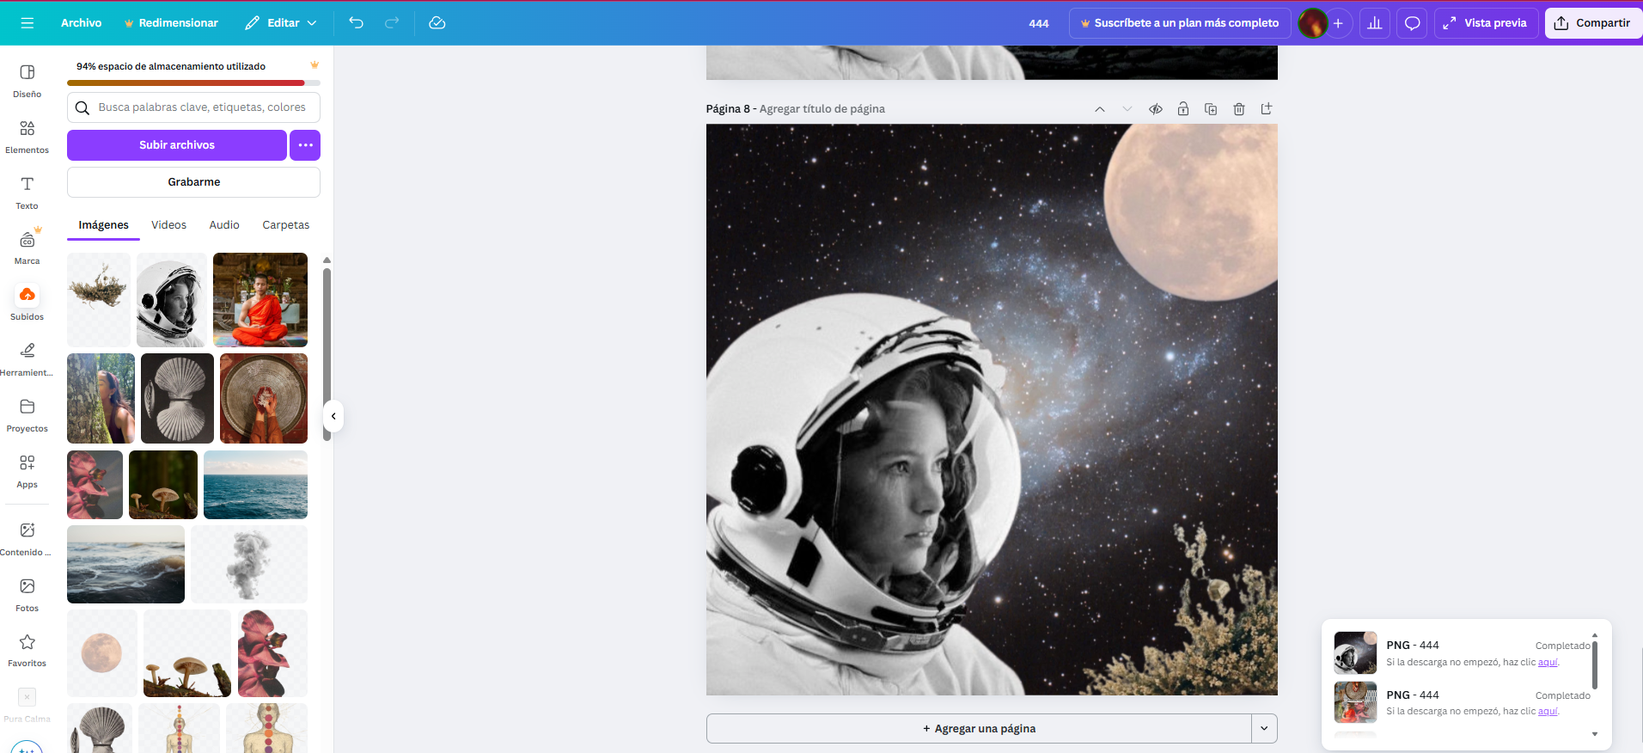Edit the design title 444

pyautogui.click(x=1039, y=23)
